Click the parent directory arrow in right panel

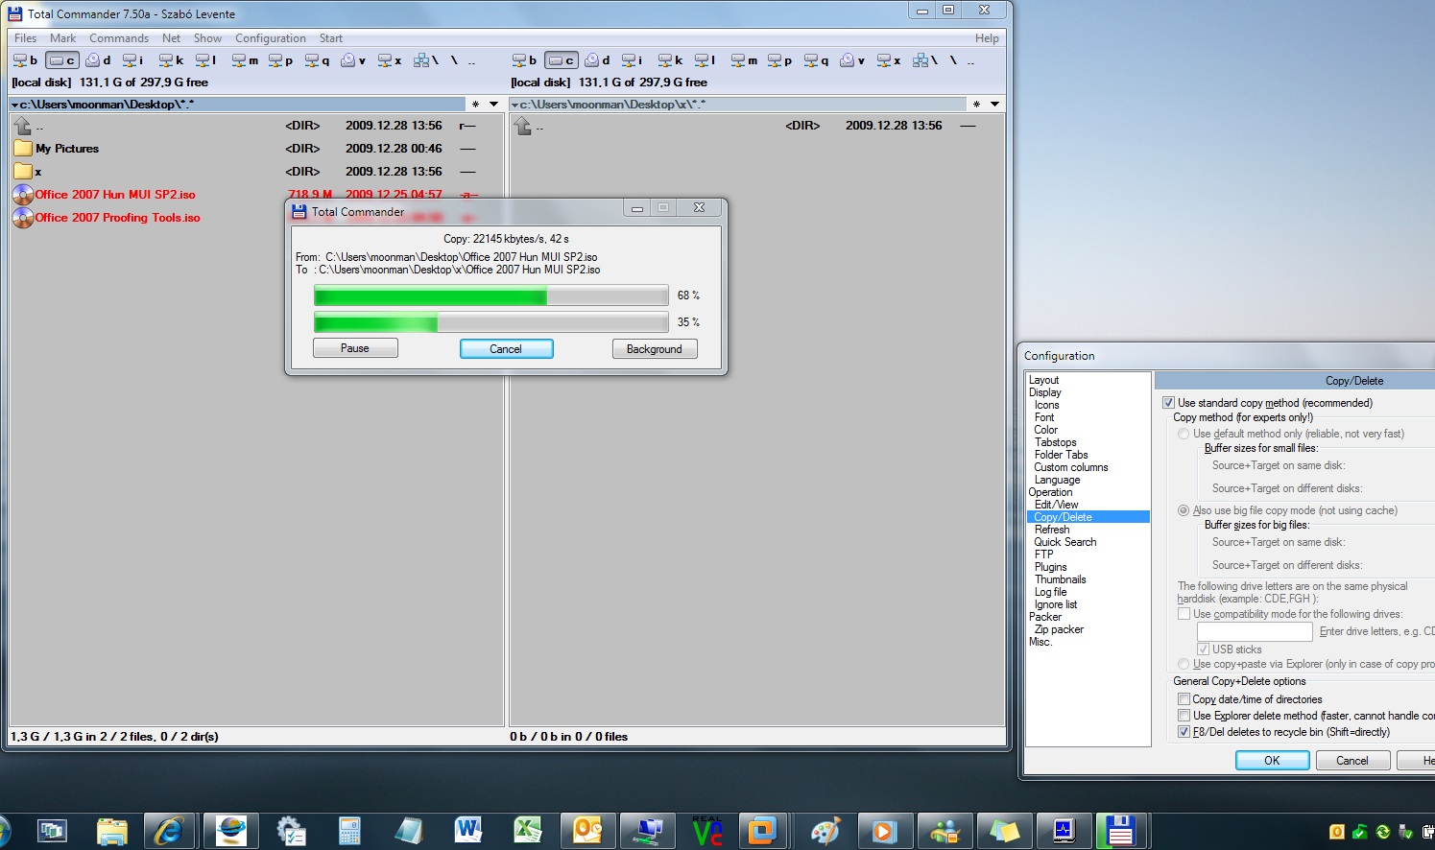click(523, 126)
